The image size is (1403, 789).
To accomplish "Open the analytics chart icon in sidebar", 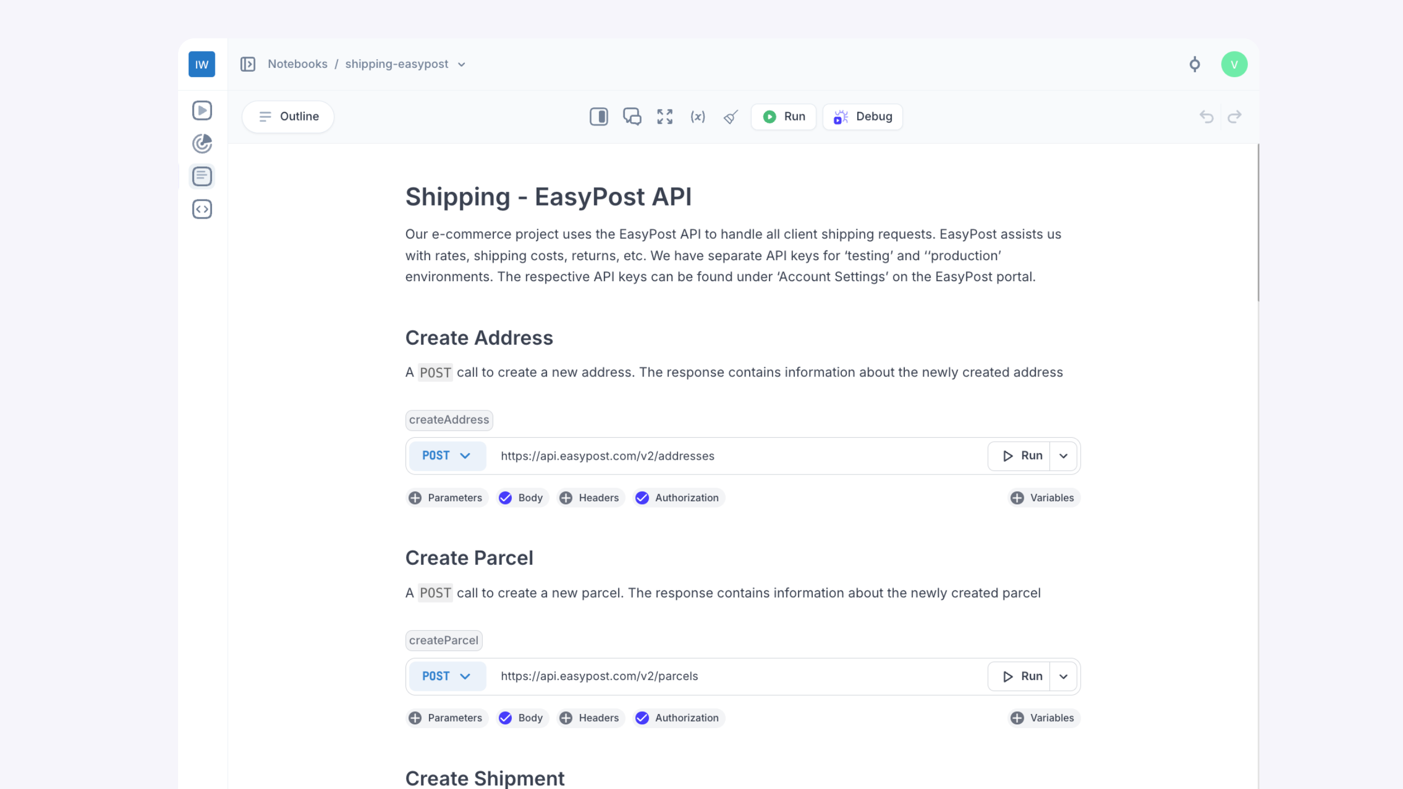I will click(202, 144).
